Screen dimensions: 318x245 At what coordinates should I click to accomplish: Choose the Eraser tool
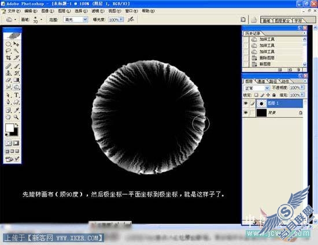(8, 80)
